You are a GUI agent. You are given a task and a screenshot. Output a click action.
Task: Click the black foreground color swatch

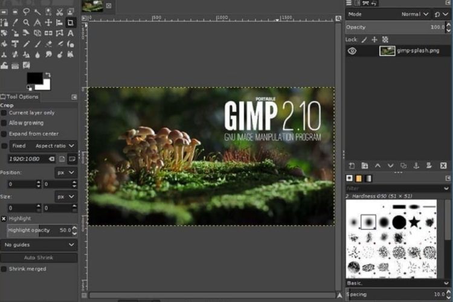pos(34,77)
